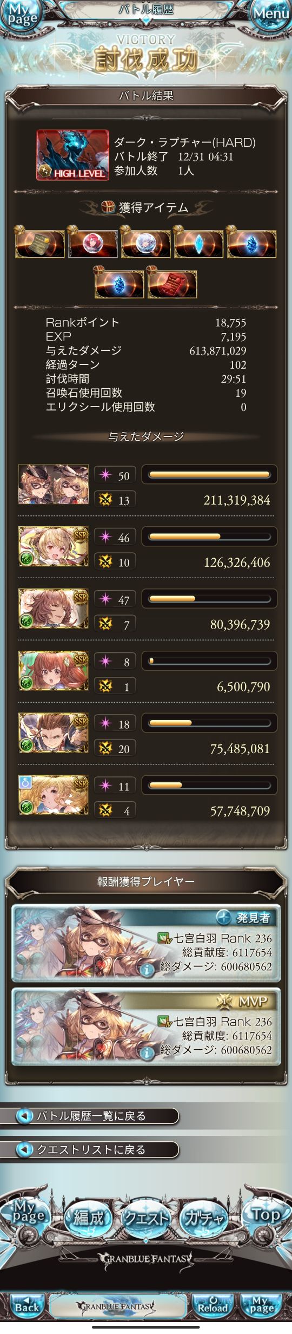Viewport: 292px width, 1334px height.
Task: Open the 編成 party menu button
Action: point(88,1218)
